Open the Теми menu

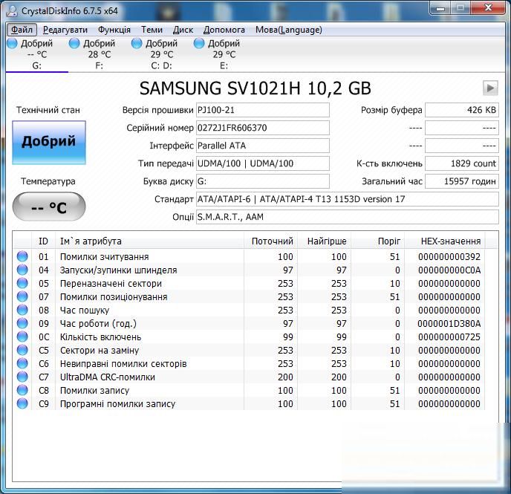[x=152, y=30]
